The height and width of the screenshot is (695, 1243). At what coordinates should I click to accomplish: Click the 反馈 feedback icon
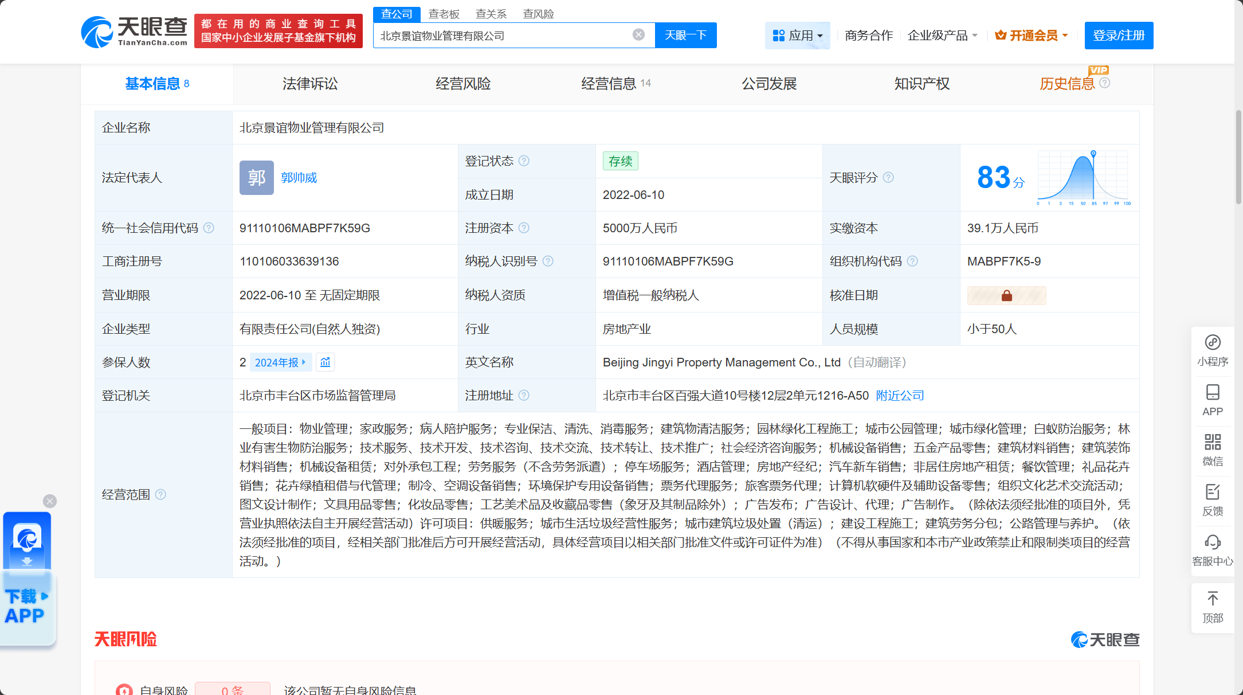(1212, 499)
